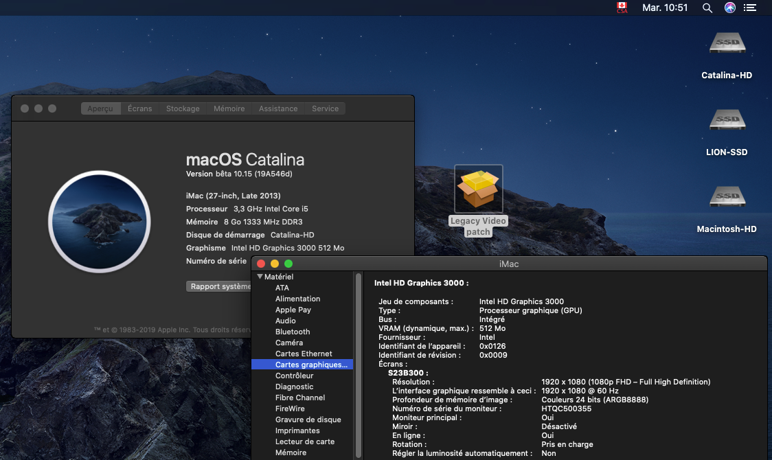Select Diagnostic in the sidebar

click(295, 387)
